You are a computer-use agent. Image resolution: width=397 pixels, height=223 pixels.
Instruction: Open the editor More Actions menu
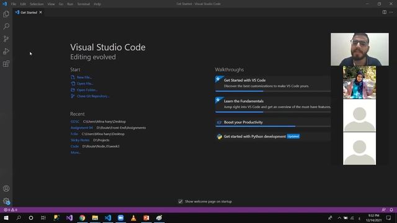click(391, 12)
